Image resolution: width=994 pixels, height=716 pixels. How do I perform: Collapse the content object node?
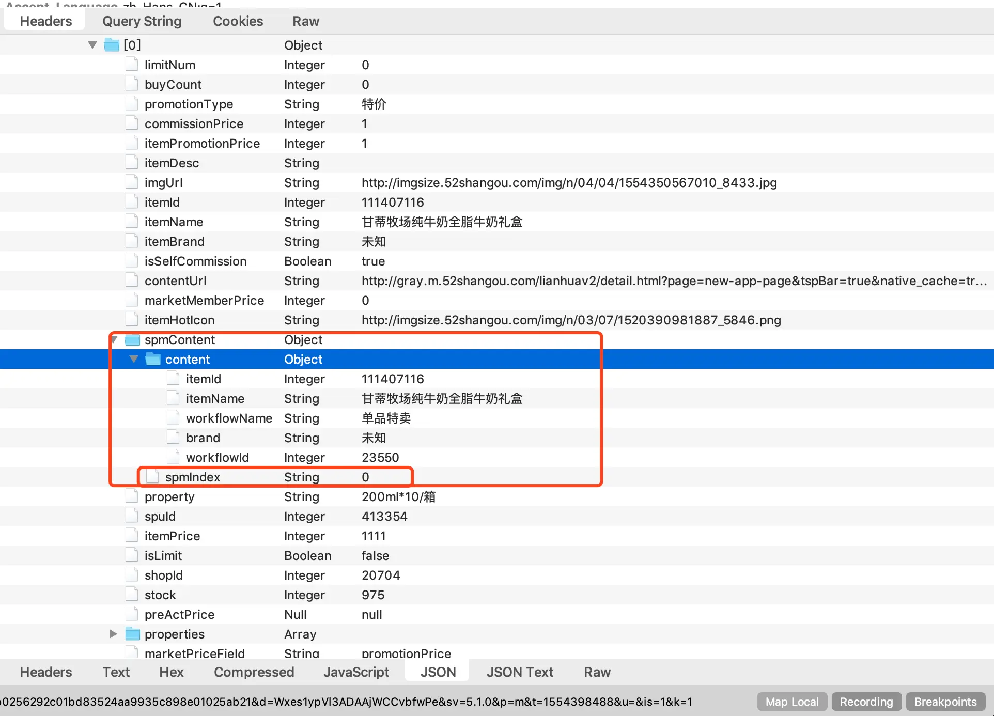pos(134,359)
